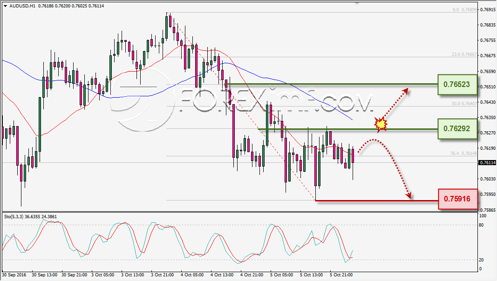Click the AUDUSD,H1 symbol title text
Image resolution: width=497 pixels, height=281 pixels.
tap(22, 6)
